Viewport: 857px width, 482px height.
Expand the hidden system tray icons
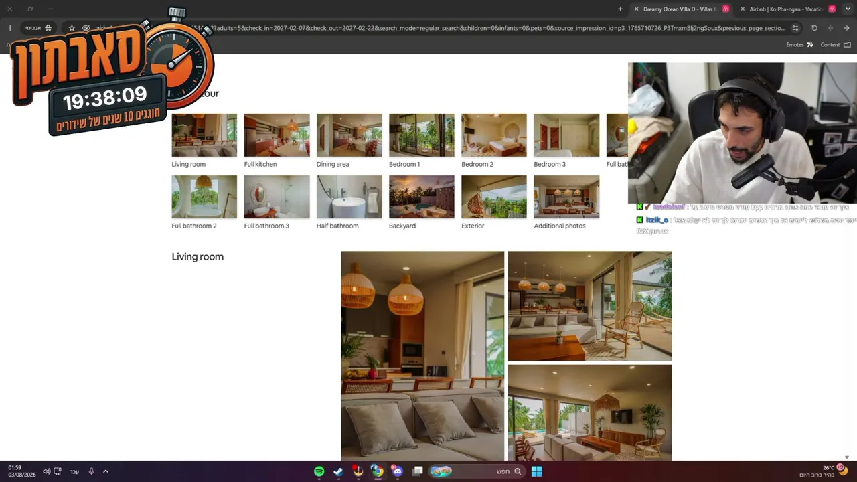pyautogui.click(x=106, y=471)
